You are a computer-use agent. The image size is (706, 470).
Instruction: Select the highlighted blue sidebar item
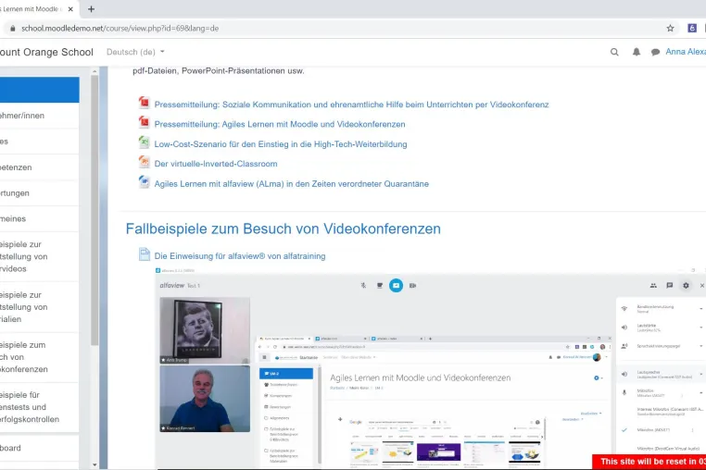point(40,90)
